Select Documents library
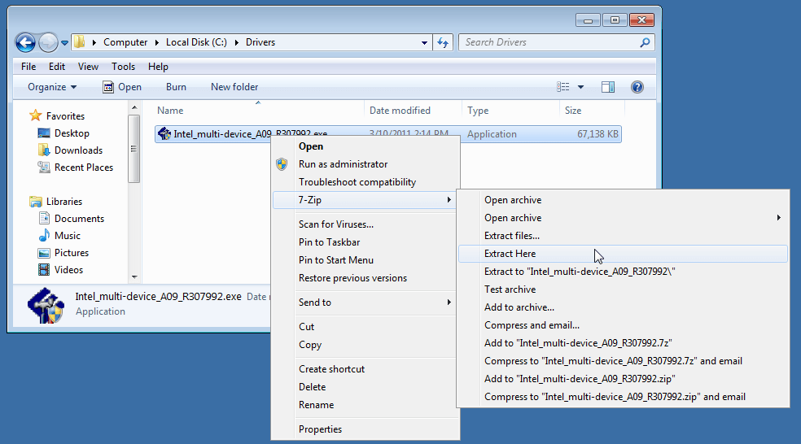Viewport: 801px width, 444px height. tap(71, 219)
